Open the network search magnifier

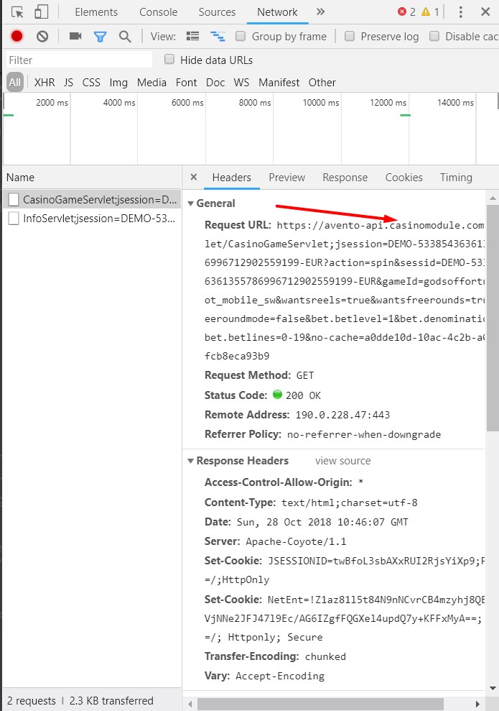tap(125, 37)
